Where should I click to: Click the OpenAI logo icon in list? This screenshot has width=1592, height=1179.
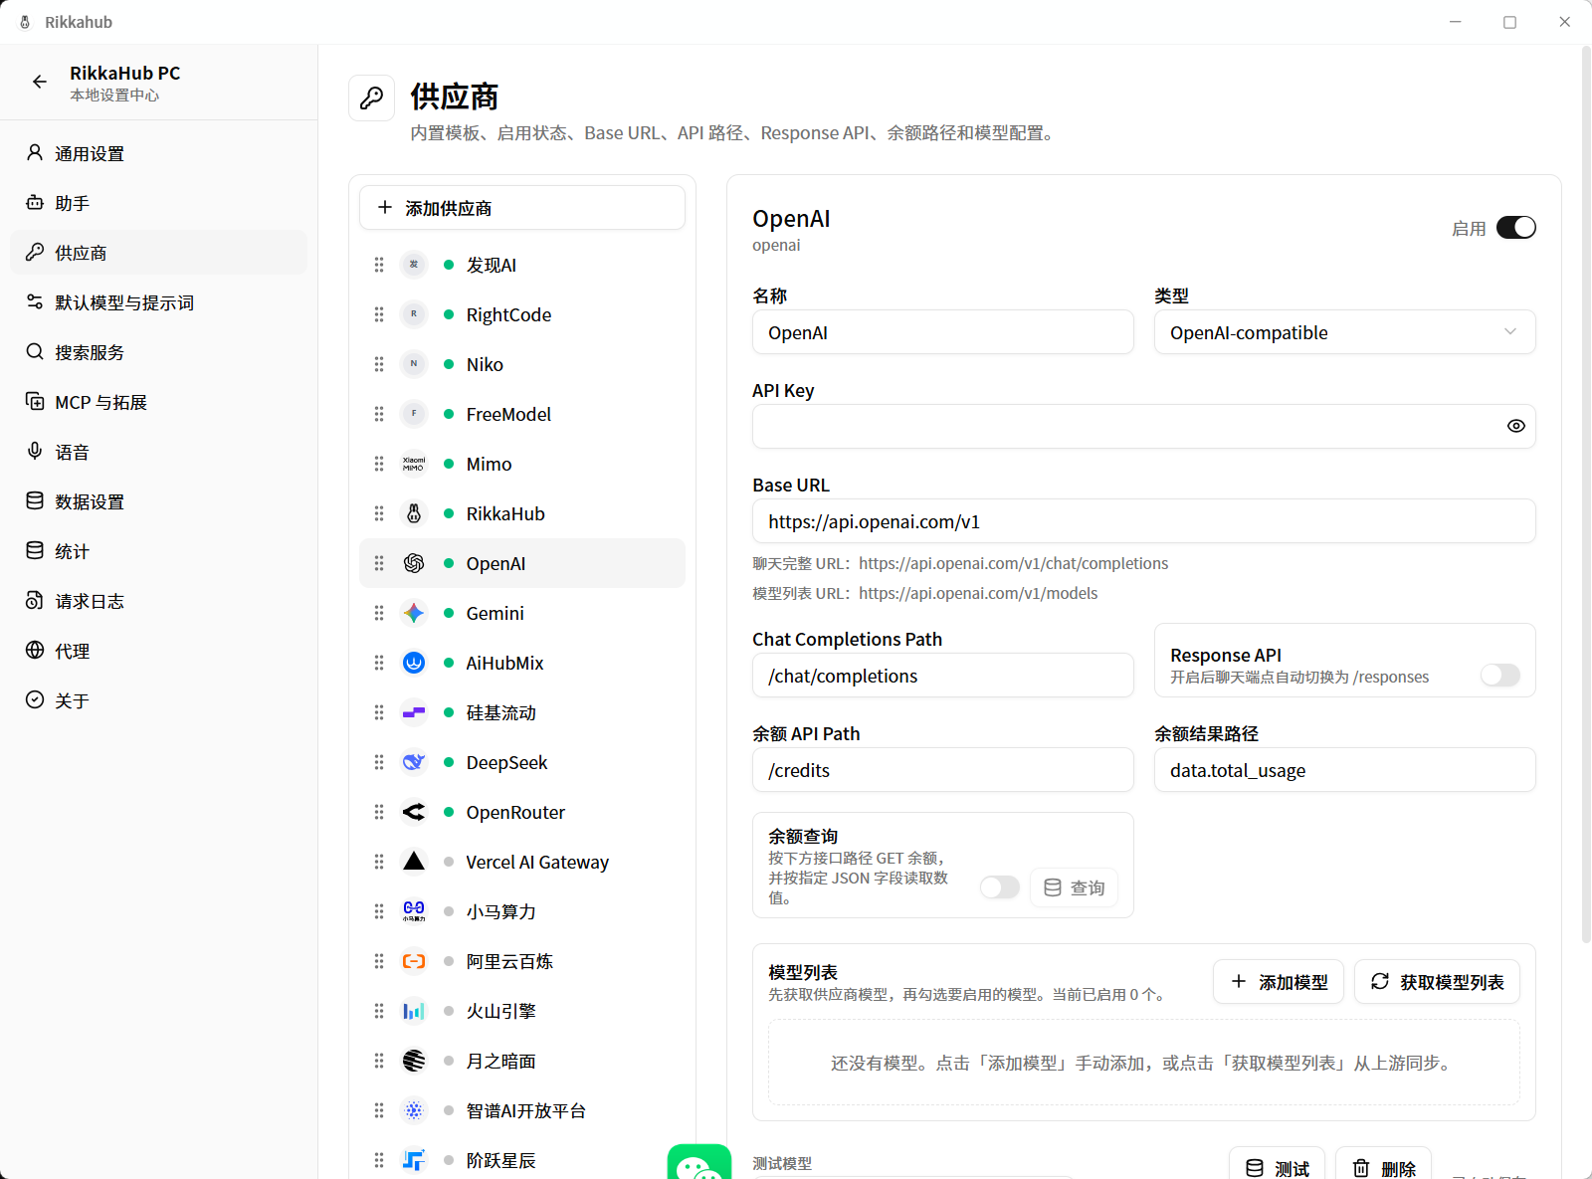coord(414,563)
